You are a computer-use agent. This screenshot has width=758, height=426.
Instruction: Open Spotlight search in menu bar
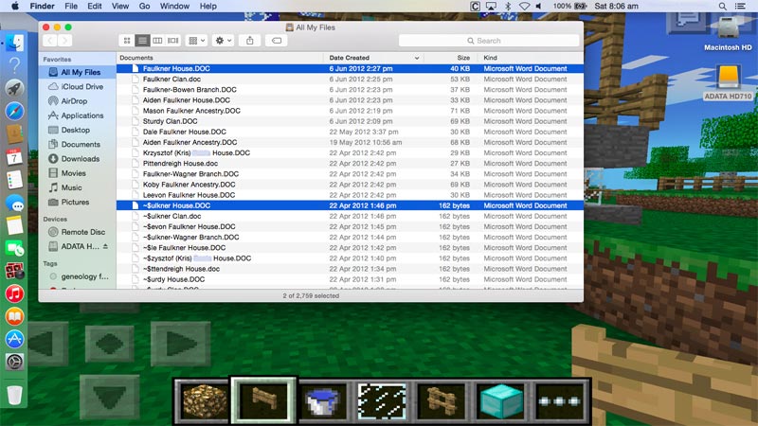pos(722,7)
